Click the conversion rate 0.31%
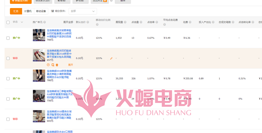Image resolution: width=262 pixels, height=133 pixels. point(242,79)
